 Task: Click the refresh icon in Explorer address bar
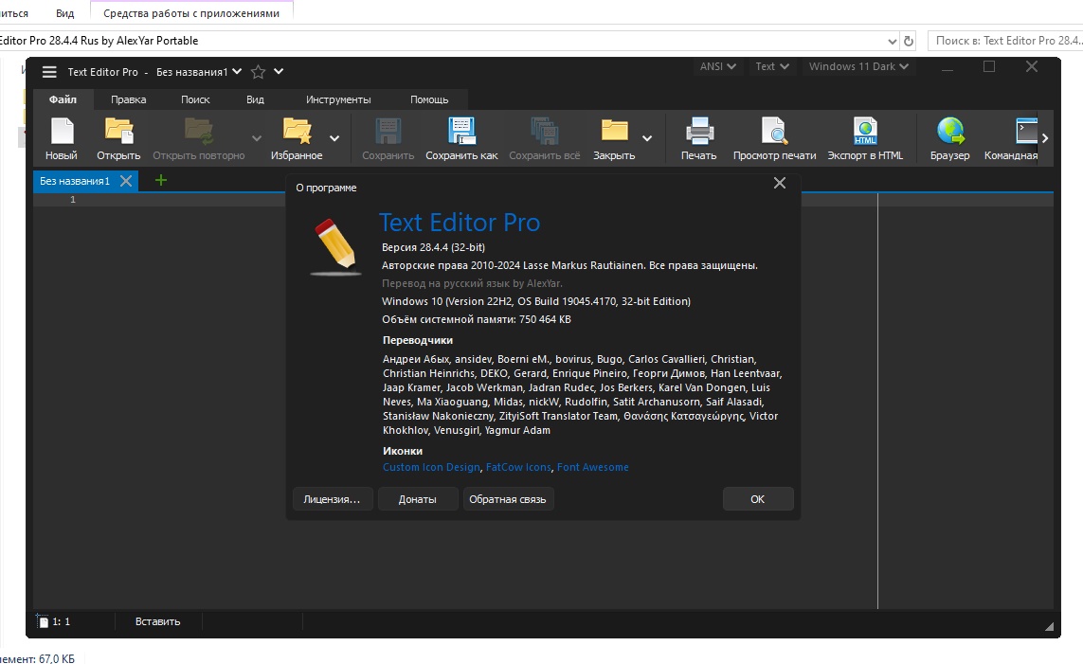click(909, 41)
